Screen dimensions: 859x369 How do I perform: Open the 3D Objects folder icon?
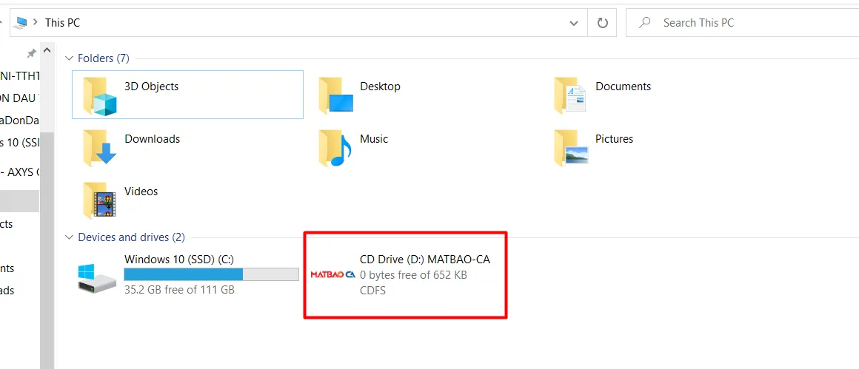98,95
